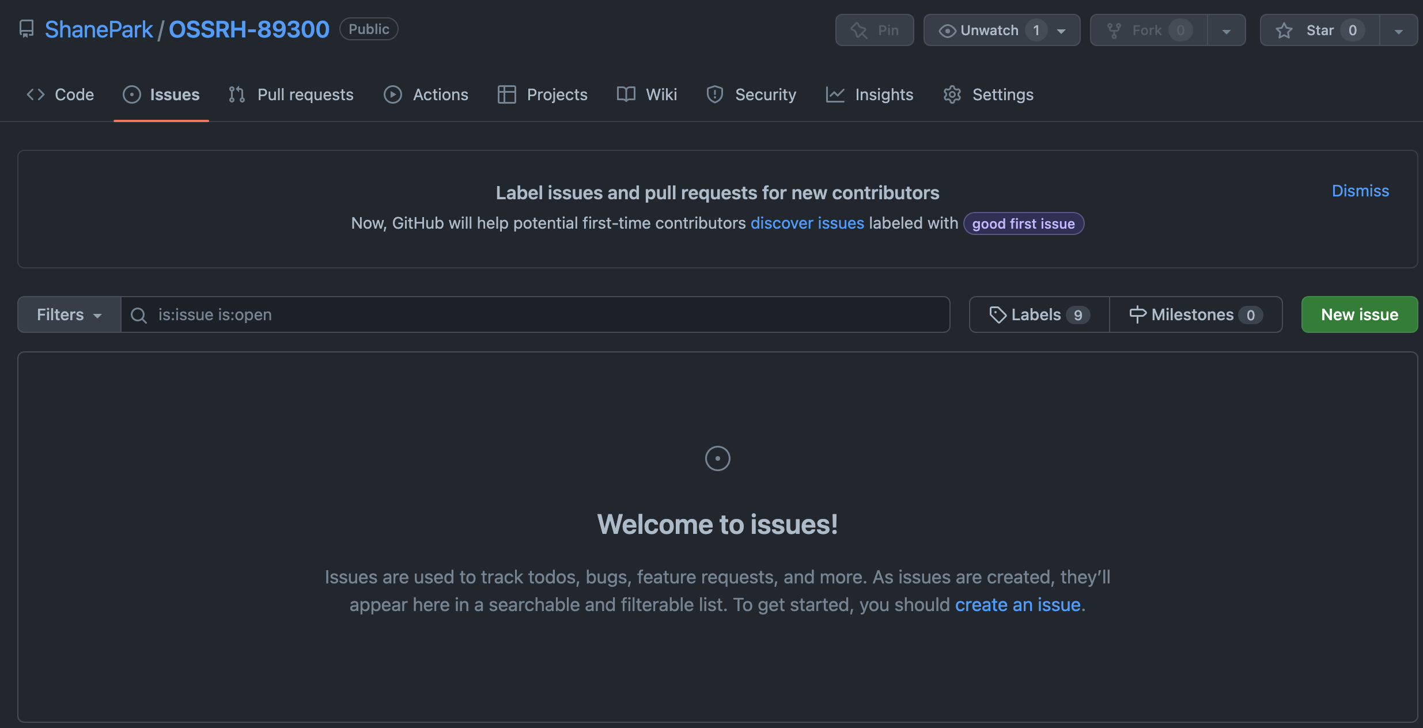Click the Pin button
Image resolution: width=1423 pixels, height=728 pixels.
(x=874, y=31)
